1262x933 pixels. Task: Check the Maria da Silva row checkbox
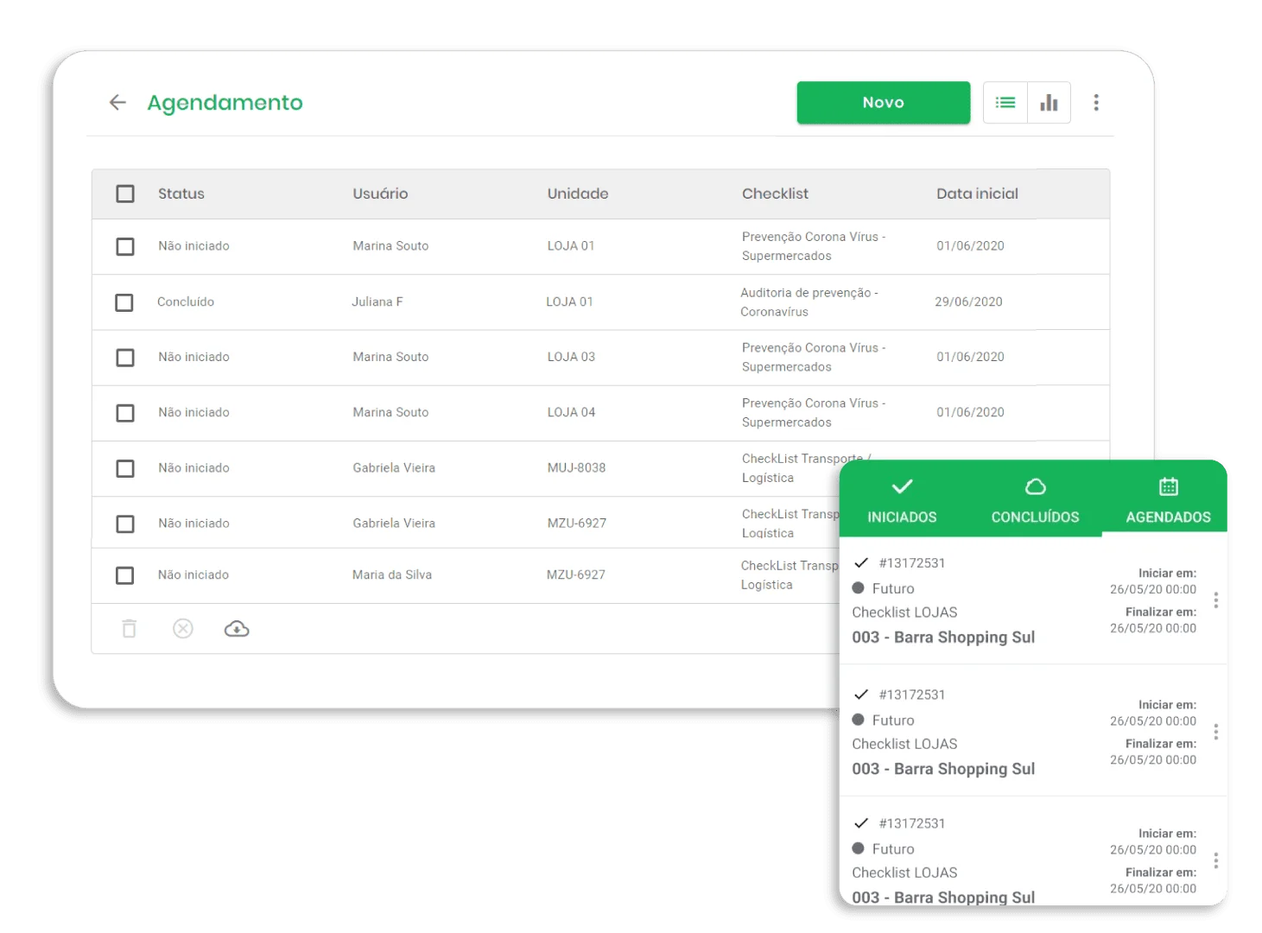(x=124, y=575)
